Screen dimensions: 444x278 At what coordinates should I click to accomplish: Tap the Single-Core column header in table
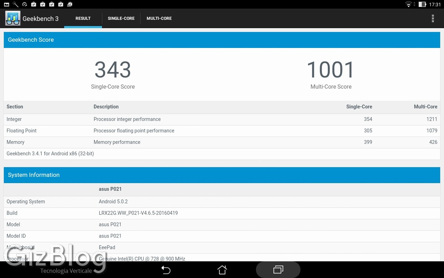(x=359, y=107)
